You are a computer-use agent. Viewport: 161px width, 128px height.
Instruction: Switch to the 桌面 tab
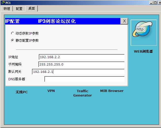31,8
